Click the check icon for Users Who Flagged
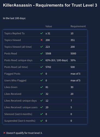The image size is (100, 137). (42, 80)
